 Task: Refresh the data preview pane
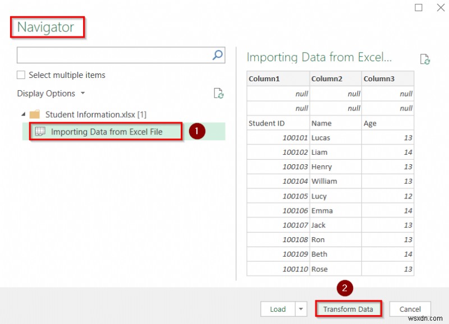coord(425,59)
